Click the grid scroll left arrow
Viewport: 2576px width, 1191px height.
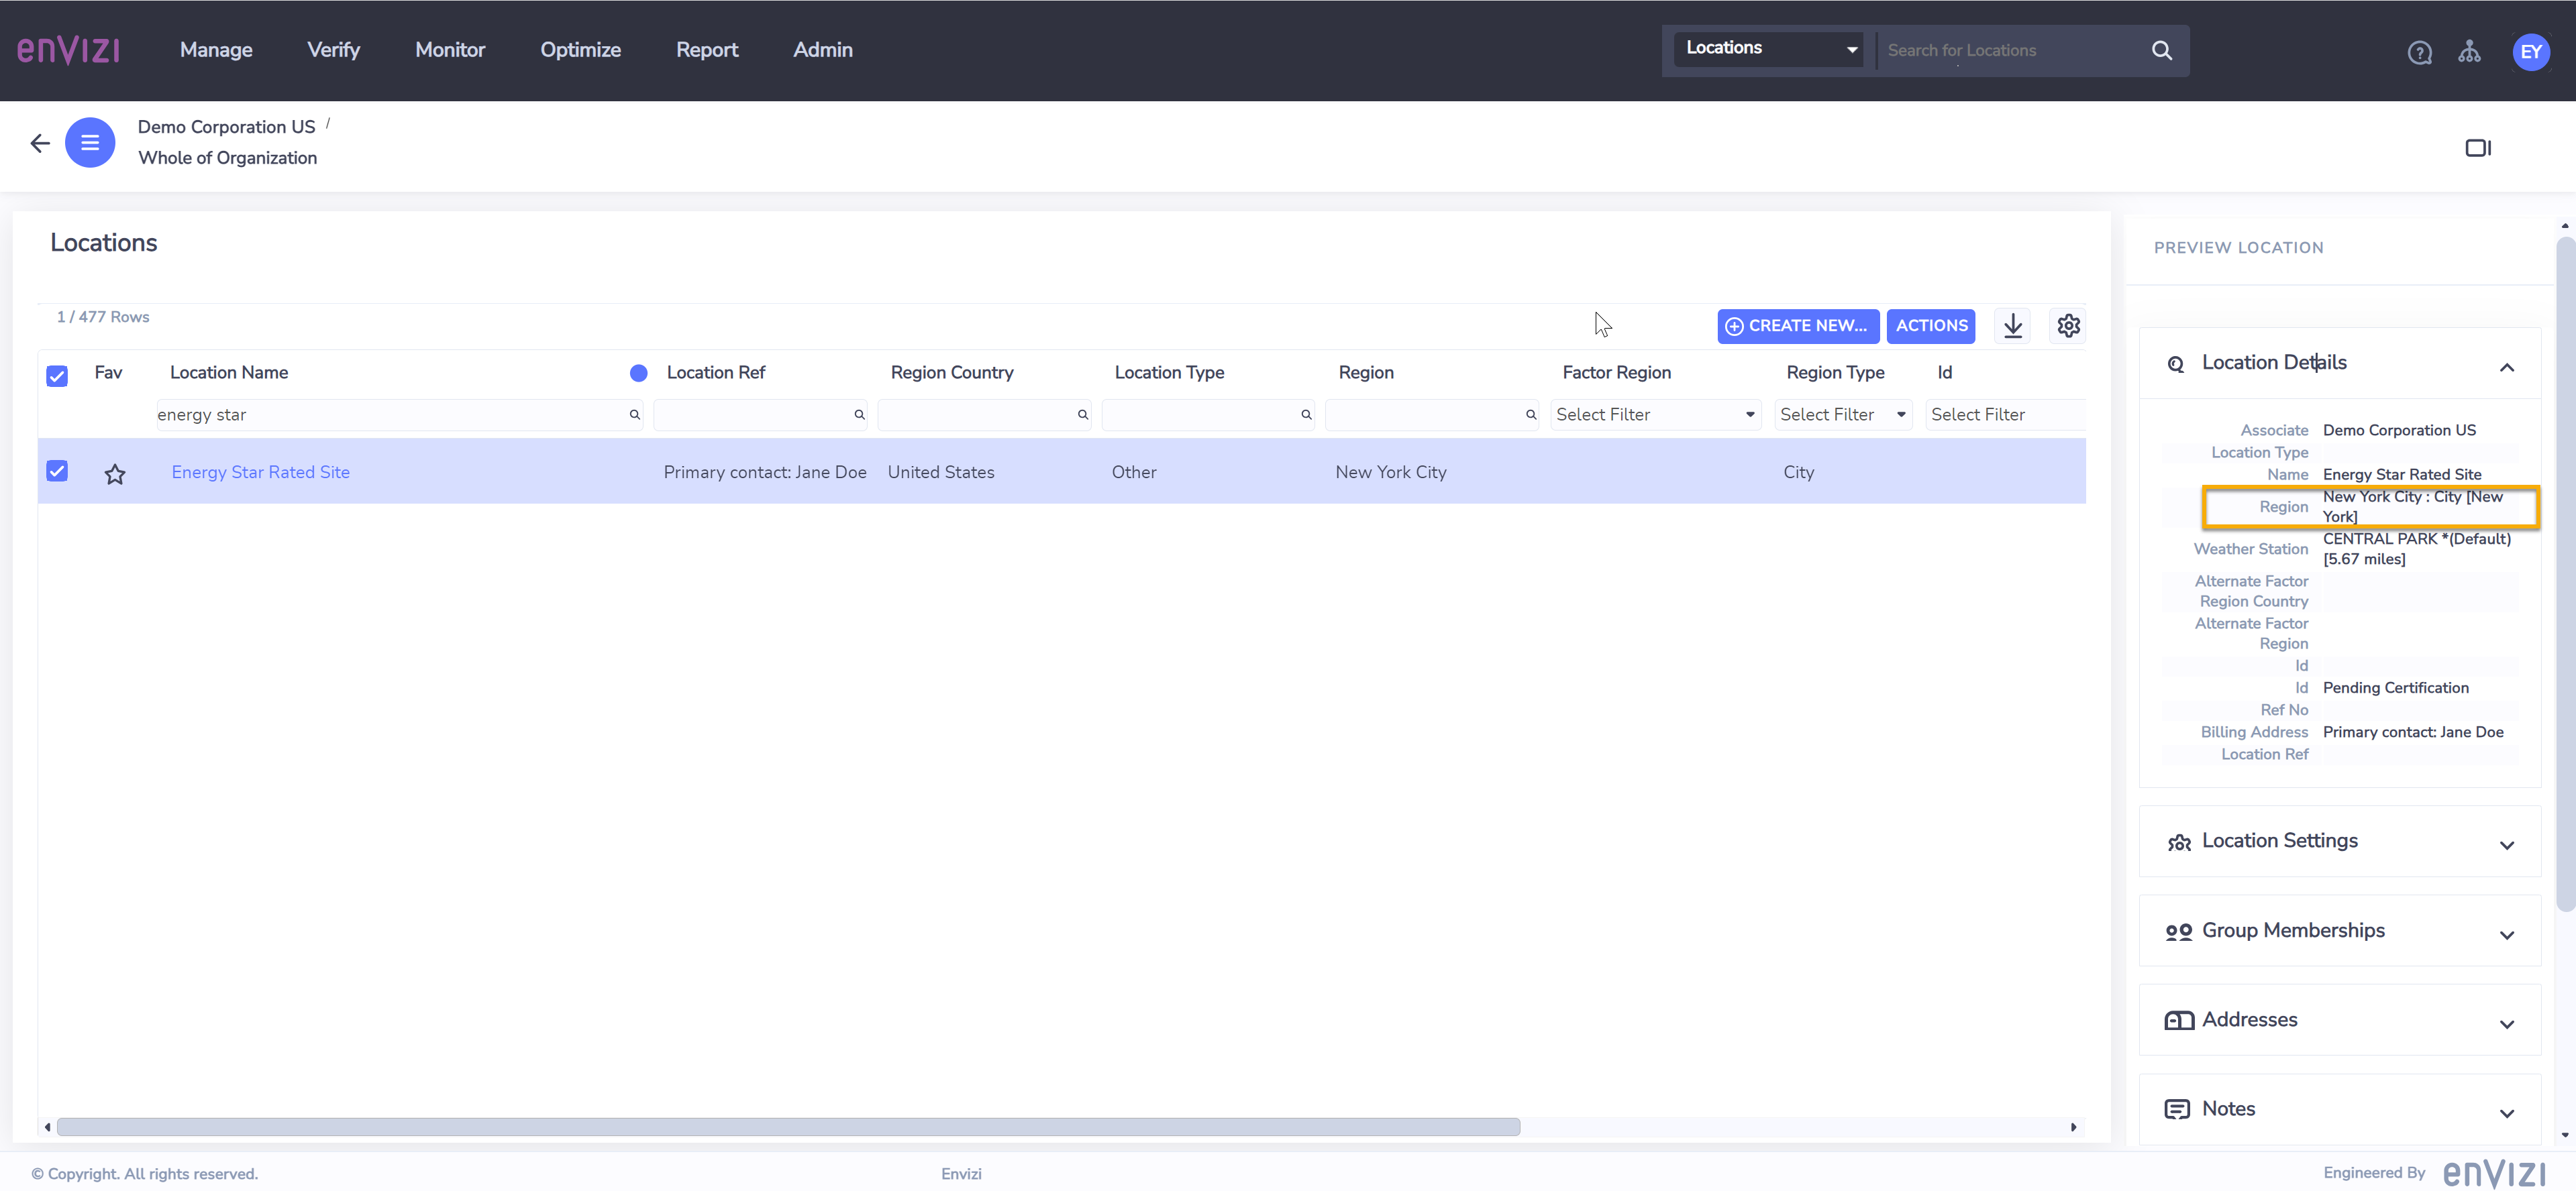[47, 1127]
